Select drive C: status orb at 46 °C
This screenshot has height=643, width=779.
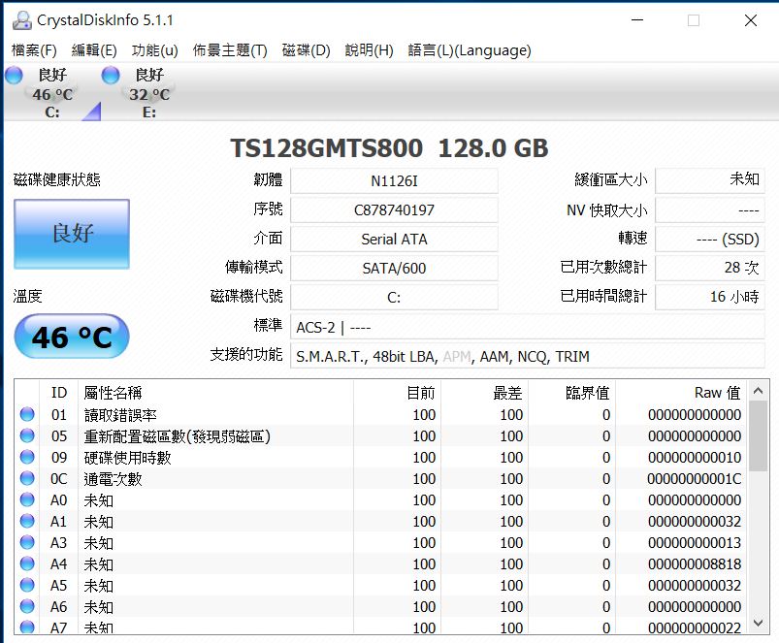[x=14, y=75]
